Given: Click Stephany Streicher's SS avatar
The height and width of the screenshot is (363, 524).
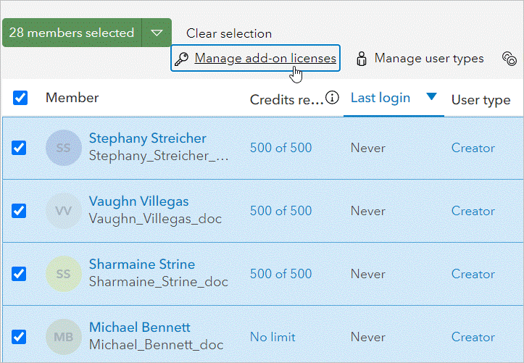Looking at the screenshot, I should [63, 148].
